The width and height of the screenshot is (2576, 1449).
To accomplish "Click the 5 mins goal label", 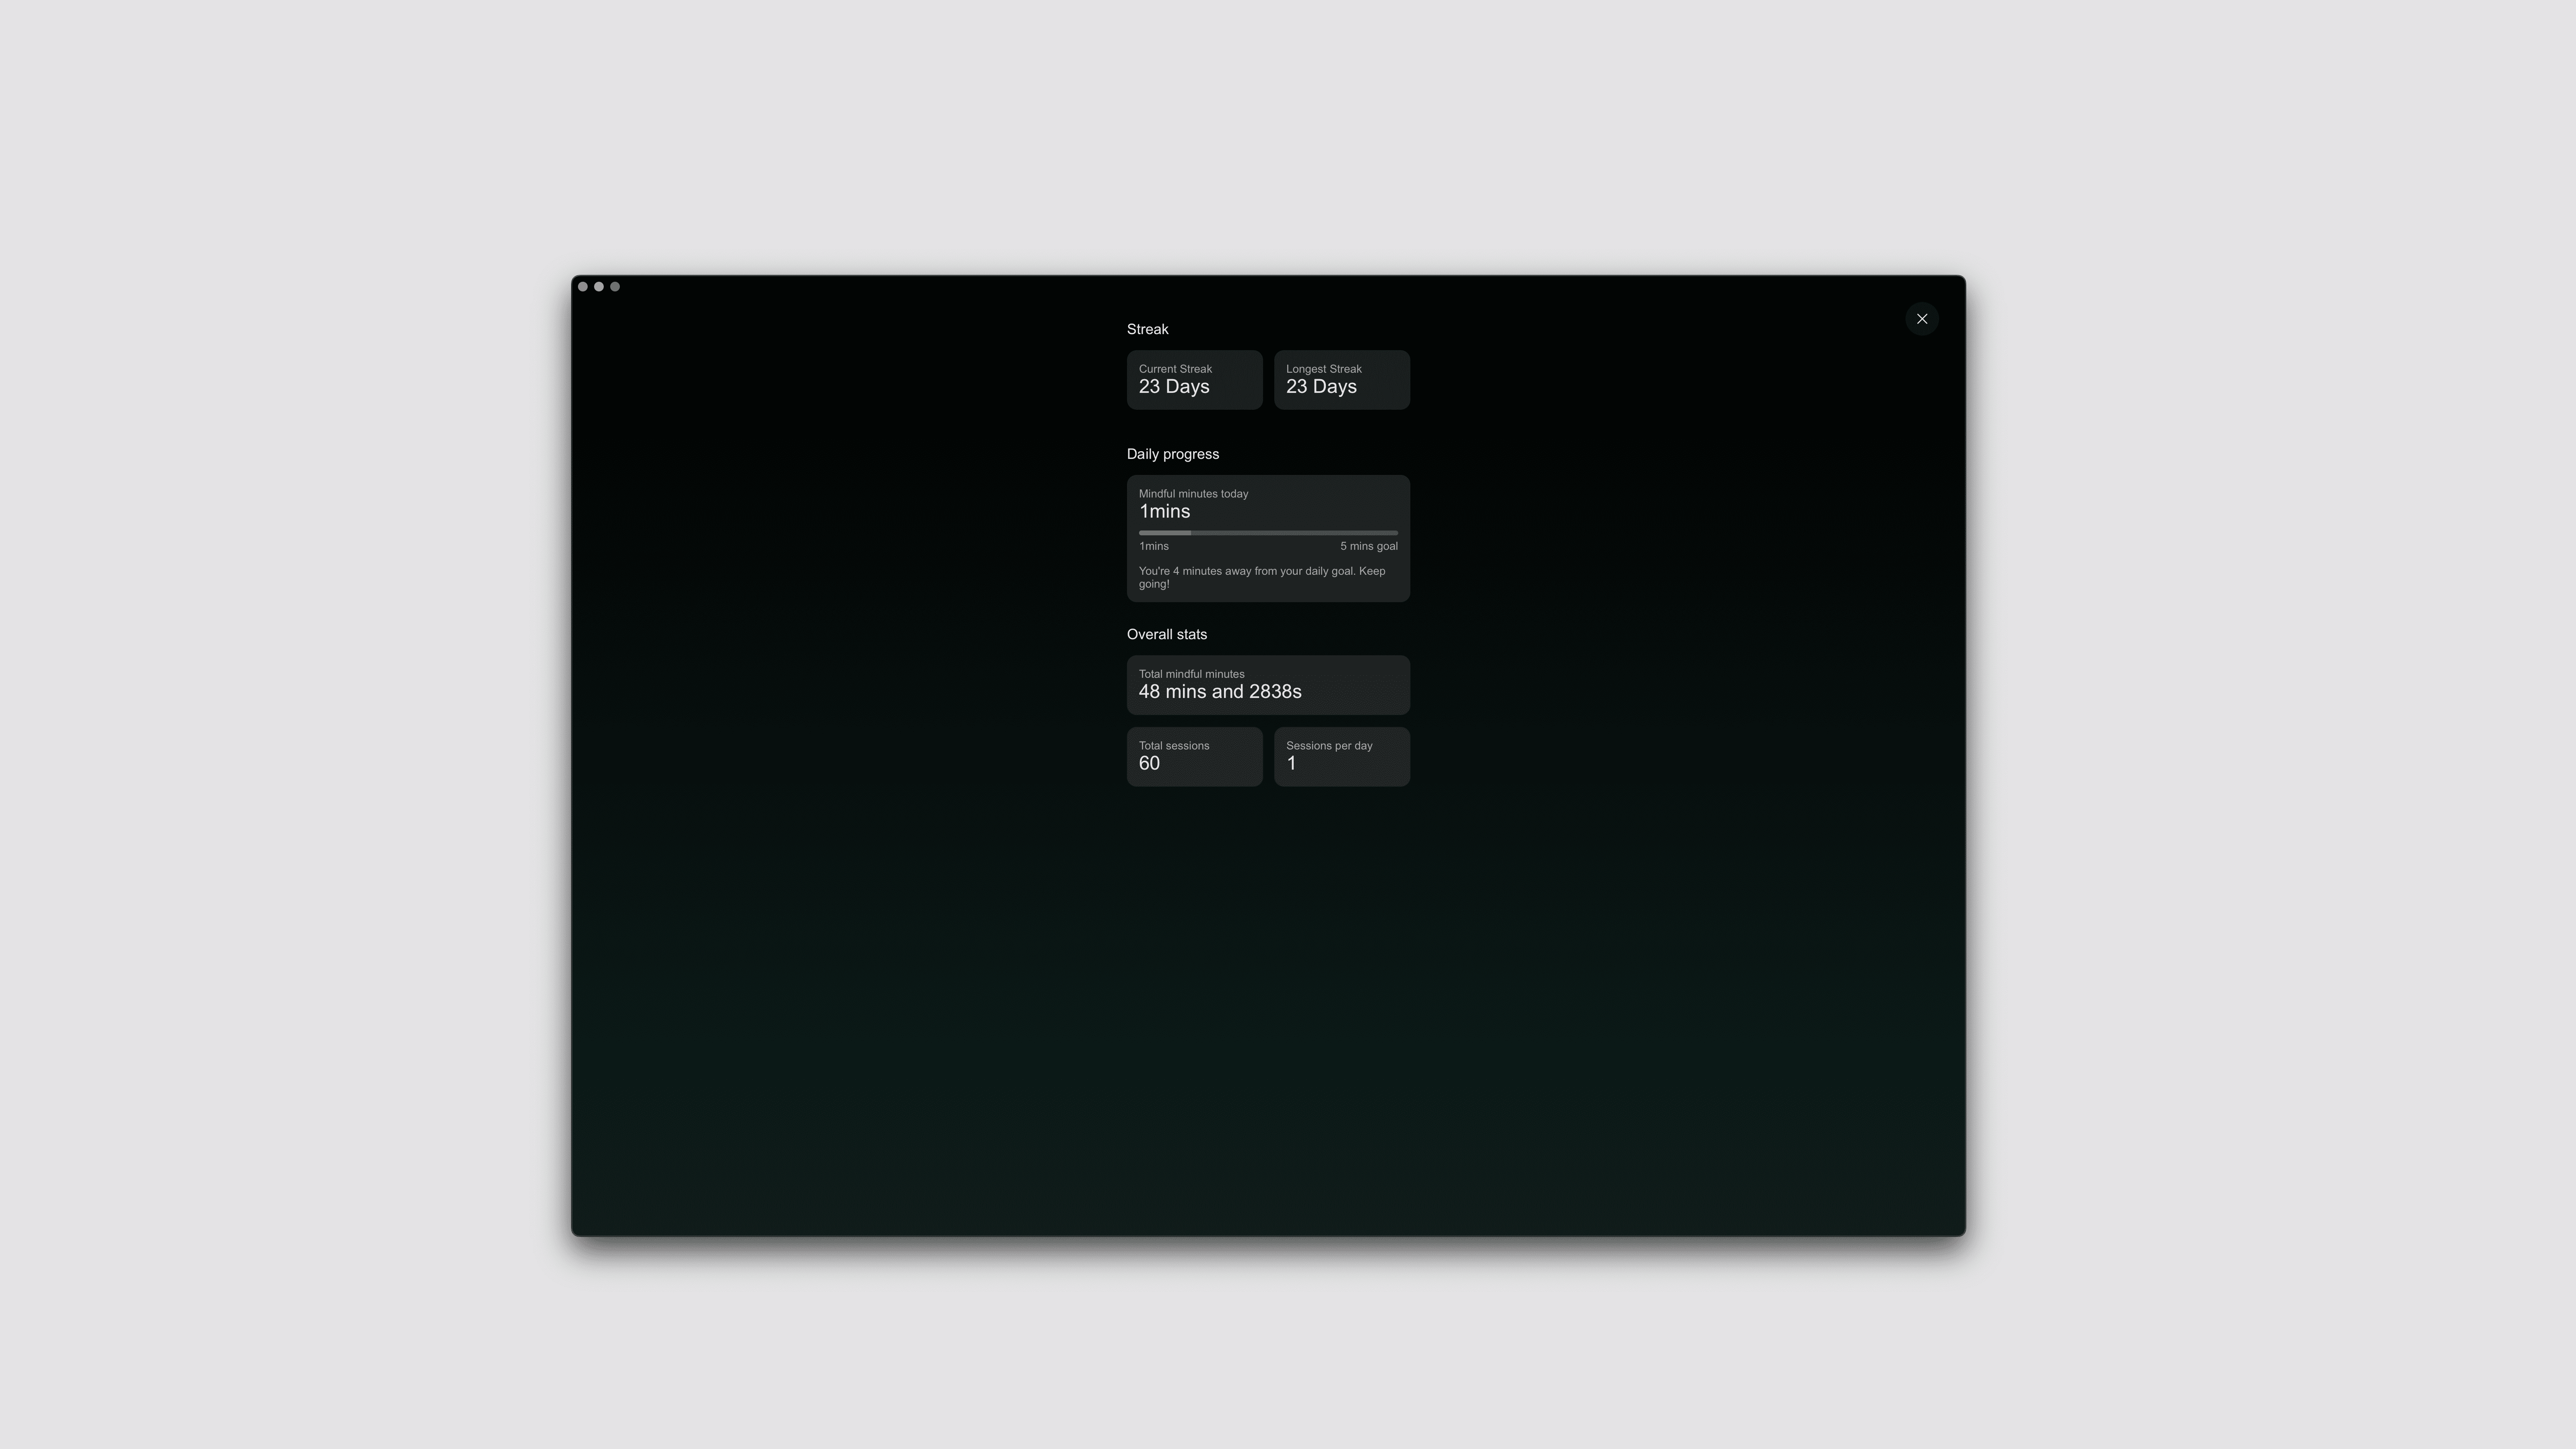I will (1368, 546).
